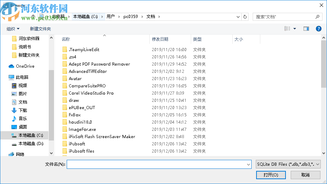Select iPixSoft Flash ScreenSaver Maker folder
The width and height of the screenshot is (327, 184).
[x=99, y=137]
